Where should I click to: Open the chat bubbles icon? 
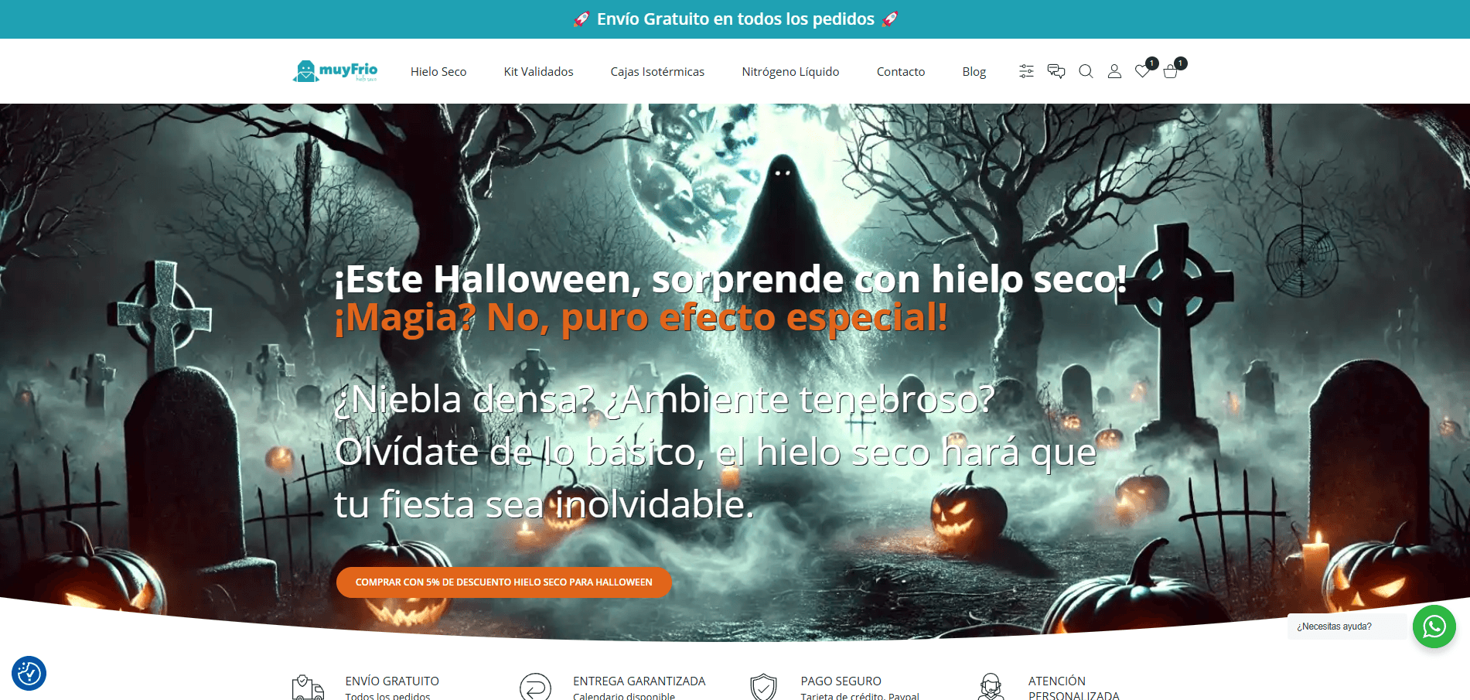[1056, 71]
